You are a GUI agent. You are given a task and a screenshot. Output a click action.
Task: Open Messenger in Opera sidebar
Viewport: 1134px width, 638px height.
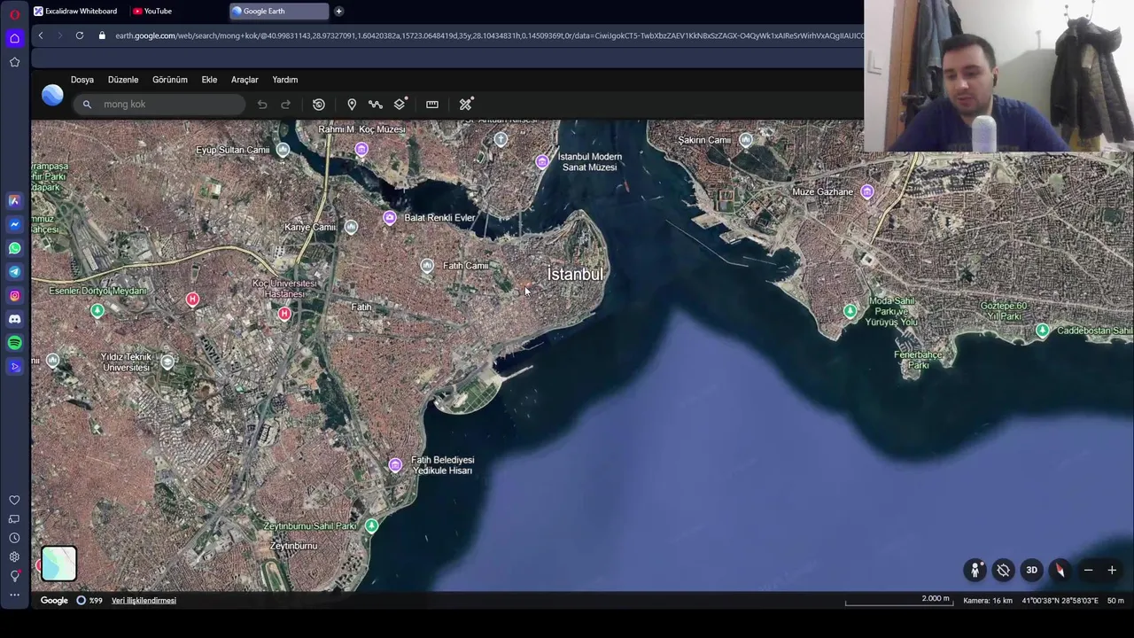14,224
